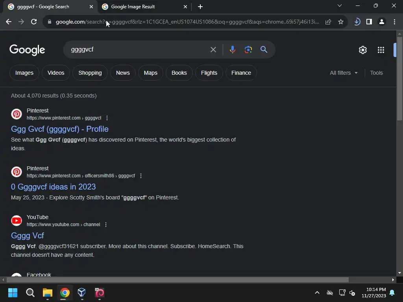This screenshot has width=403, height=302.
Task: Click the YouTube result favicon
Action: pyautogui.click(x=17, y=221)
